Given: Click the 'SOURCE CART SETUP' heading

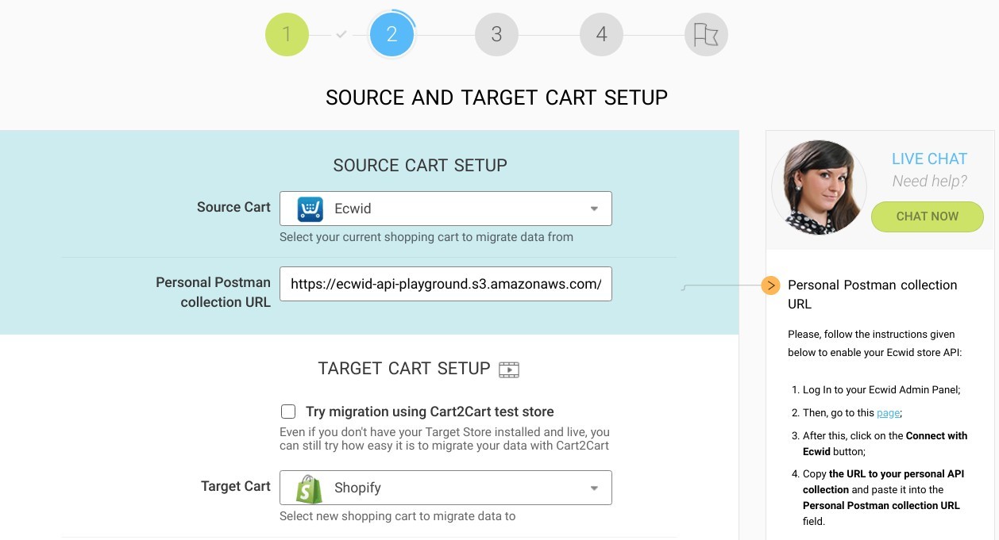Looking at the screenshot, I should pyautogui.click(x=420, y=166).
